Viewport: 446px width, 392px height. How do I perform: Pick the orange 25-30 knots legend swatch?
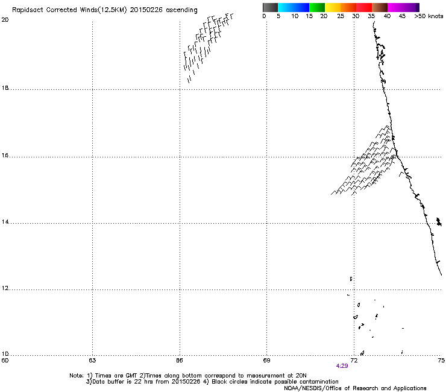coord(348,7)
